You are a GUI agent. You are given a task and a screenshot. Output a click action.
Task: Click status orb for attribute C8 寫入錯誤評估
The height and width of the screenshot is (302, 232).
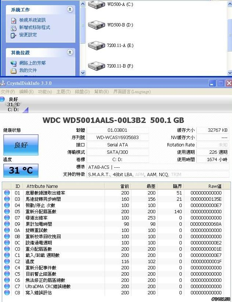coord(7,292)
